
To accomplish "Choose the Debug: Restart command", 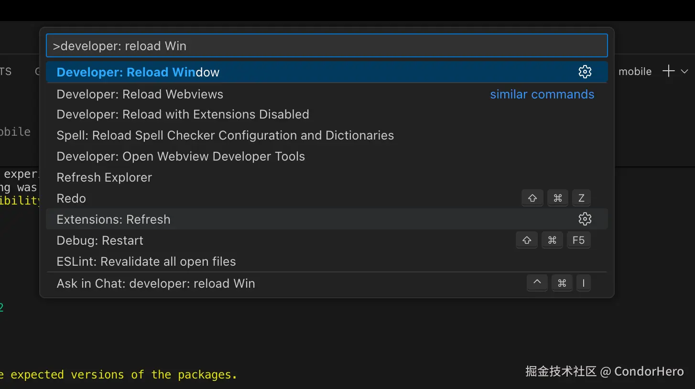I will tap(100, 241).
